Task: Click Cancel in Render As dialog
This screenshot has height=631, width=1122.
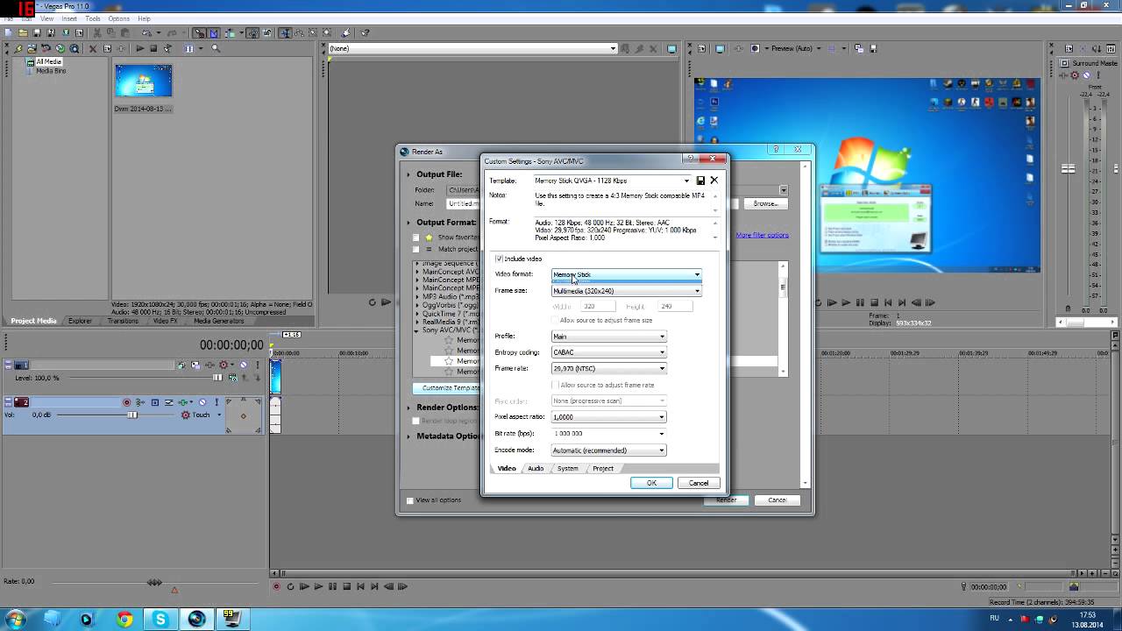Action: 777,500
